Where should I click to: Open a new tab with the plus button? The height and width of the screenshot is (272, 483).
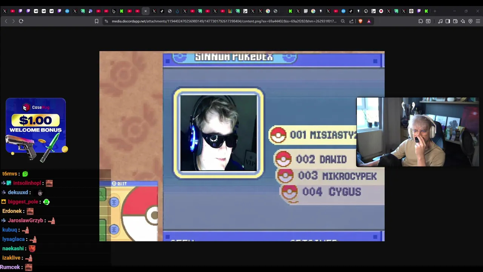click(x=435, y=11)
